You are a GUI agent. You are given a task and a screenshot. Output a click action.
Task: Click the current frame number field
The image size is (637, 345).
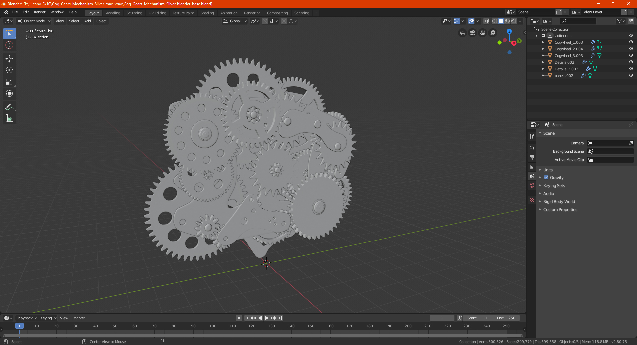tap(442, 318)
